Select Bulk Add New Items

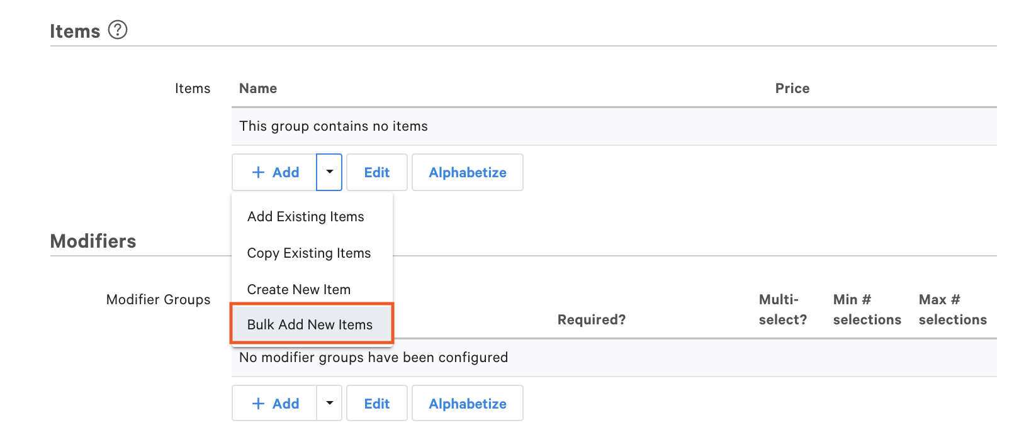(310, 325)
